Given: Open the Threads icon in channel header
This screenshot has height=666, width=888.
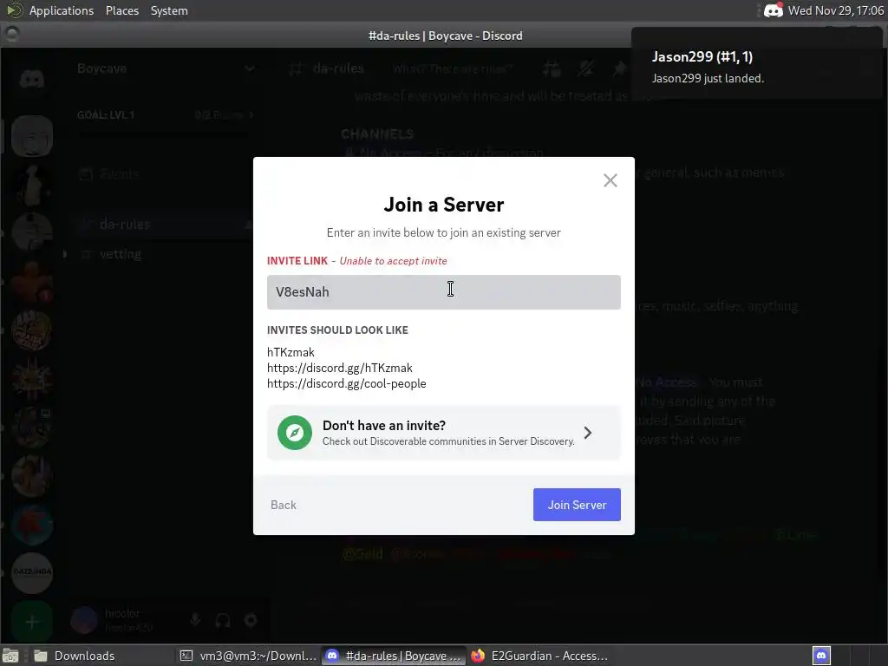Looking at the screenshot, I should 552,69.
